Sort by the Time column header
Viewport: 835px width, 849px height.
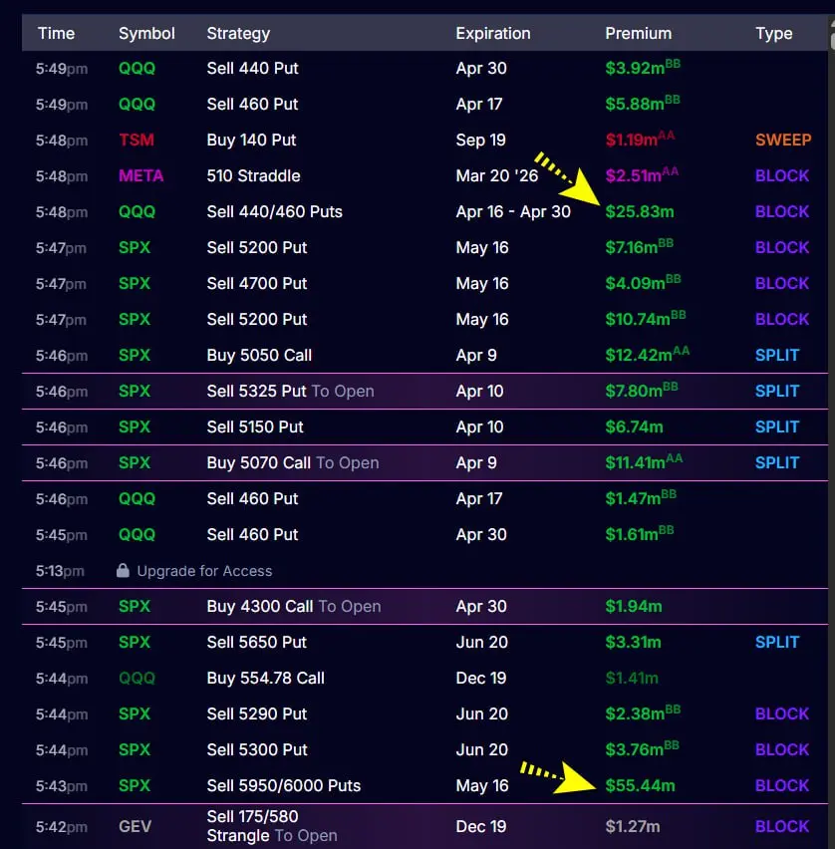(56, 33)
